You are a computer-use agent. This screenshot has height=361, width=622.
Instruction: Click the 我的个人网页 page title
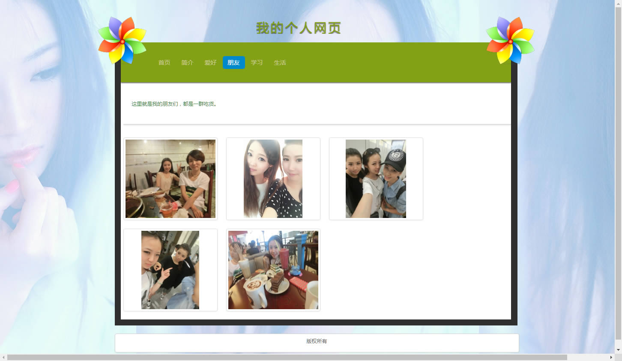(x=299, y=28)
